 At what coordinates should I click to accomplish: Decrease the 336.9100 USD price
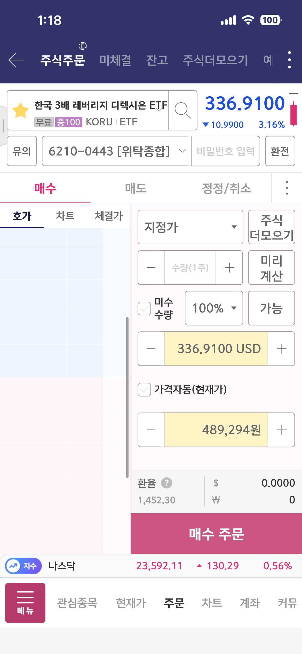coord(151,349)
